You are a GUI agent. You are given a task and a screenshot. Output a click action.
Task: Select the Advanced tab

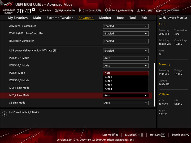click(86, 18)
